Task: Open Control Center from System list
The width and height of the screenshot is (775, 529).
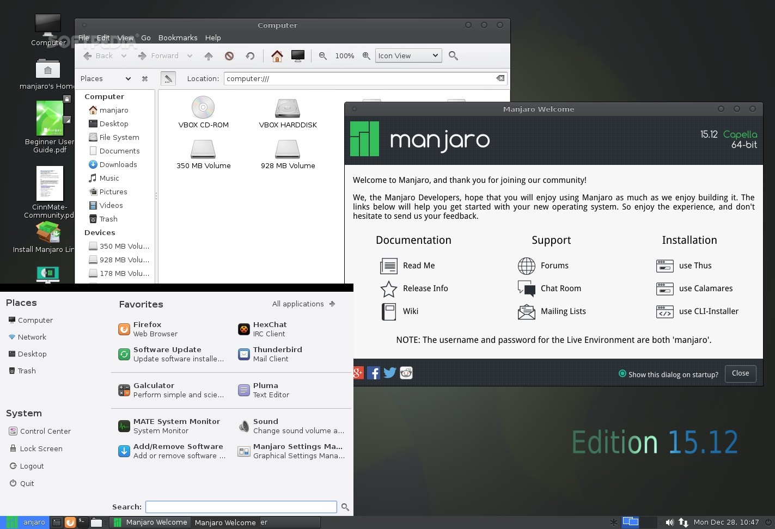Action: (40, 431)
